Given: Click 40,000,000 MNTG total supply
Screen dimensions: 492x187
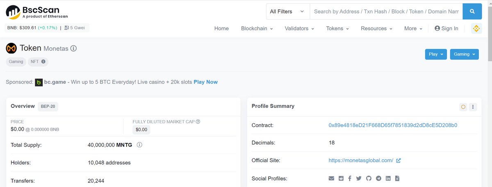Looking at the screenshot, I should tap(110, 145).
